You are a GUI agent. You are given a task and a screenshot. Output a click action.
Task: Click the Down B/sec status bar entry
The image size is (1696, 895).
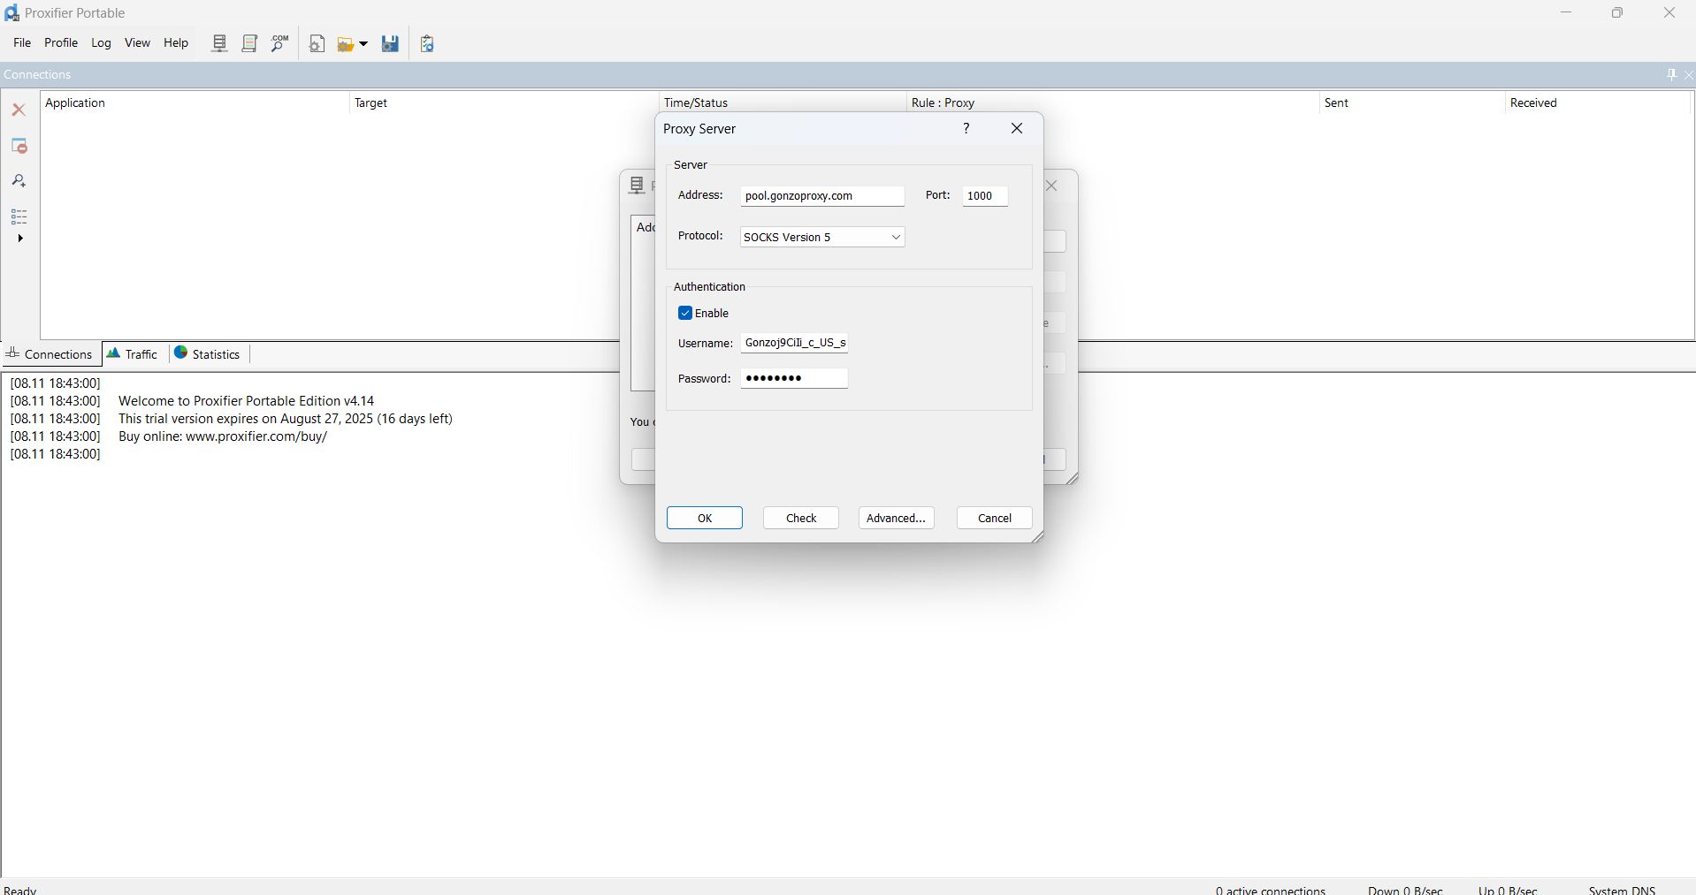coord(1405,890)
